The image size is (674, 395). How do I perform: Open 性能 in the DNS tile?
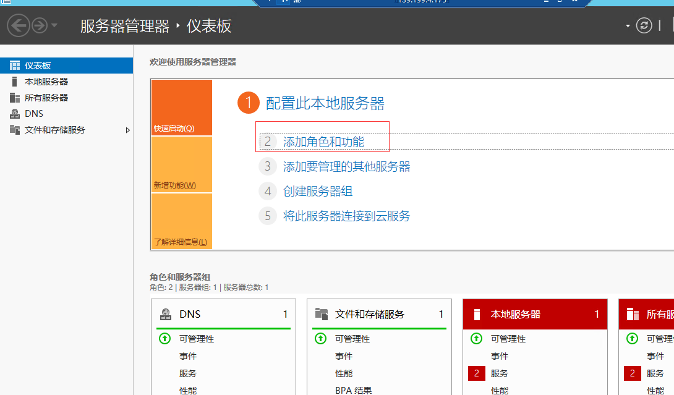(188, 390)
